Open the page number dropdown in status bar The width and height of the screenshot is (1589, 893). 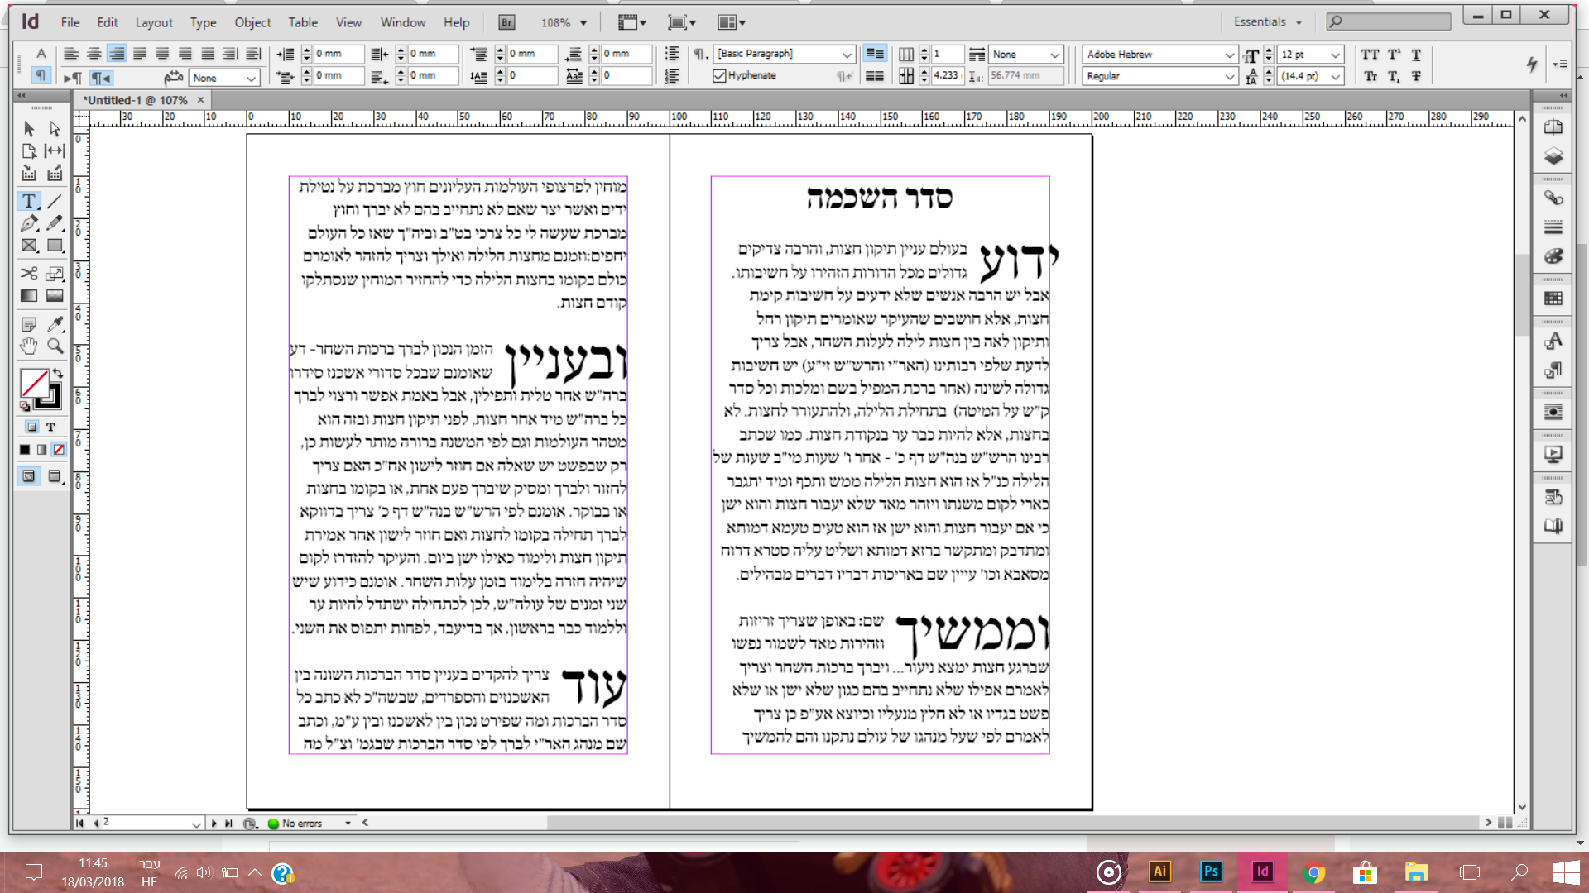(196, 824)
